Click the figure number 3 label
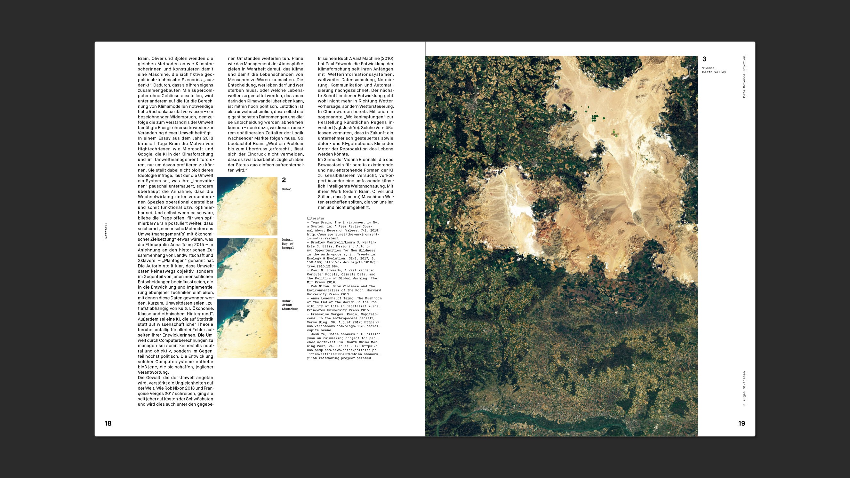The width and height of the screenshot is (850, 478). pyautogui.click(x=704, y=60)
